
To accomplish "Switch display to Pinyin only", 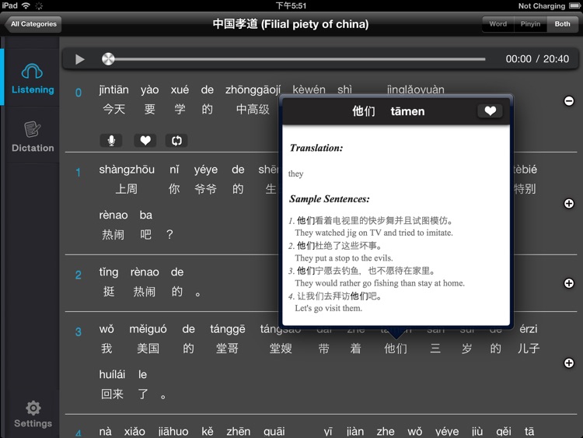I will click(x=530, y=24).
